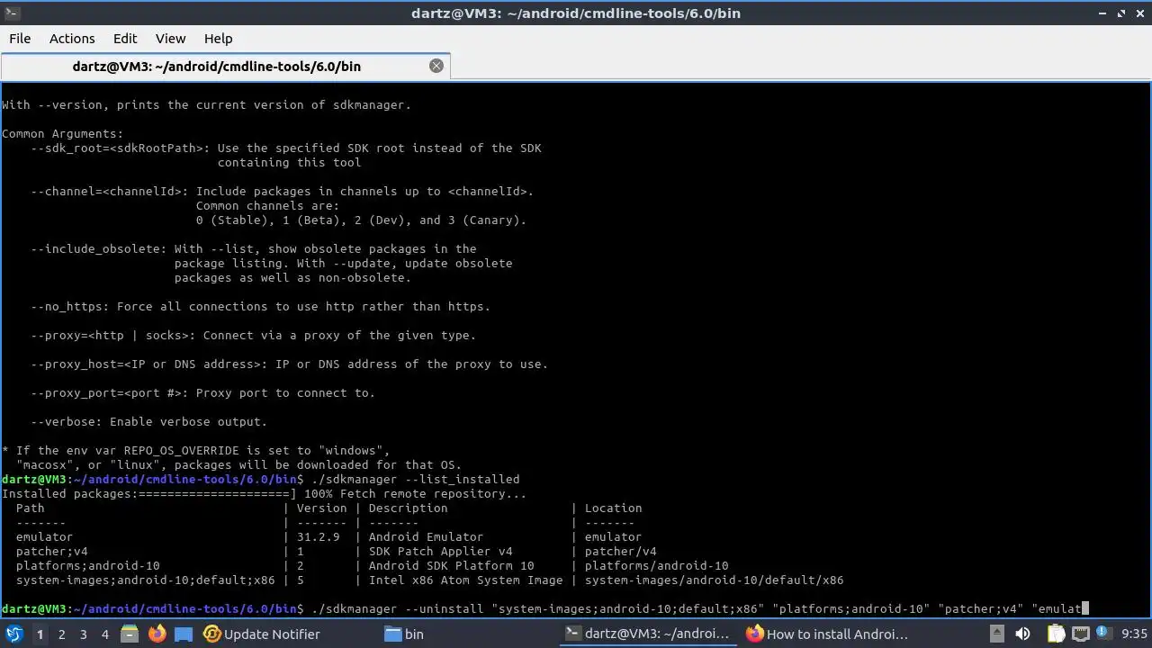Focus the dartz@VM3 terminal taskbar entry
The image size is (1152, 648).
pos(647,634)
